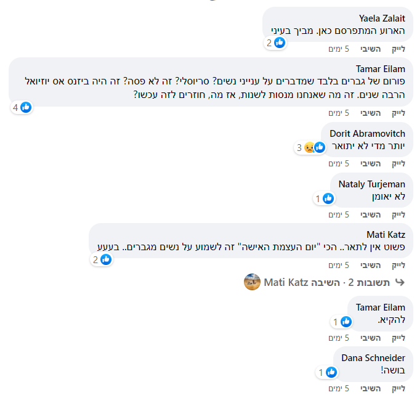Reply to Dana Schneider's comment
This screenshot has height=395, width=417.
(370, 388)
